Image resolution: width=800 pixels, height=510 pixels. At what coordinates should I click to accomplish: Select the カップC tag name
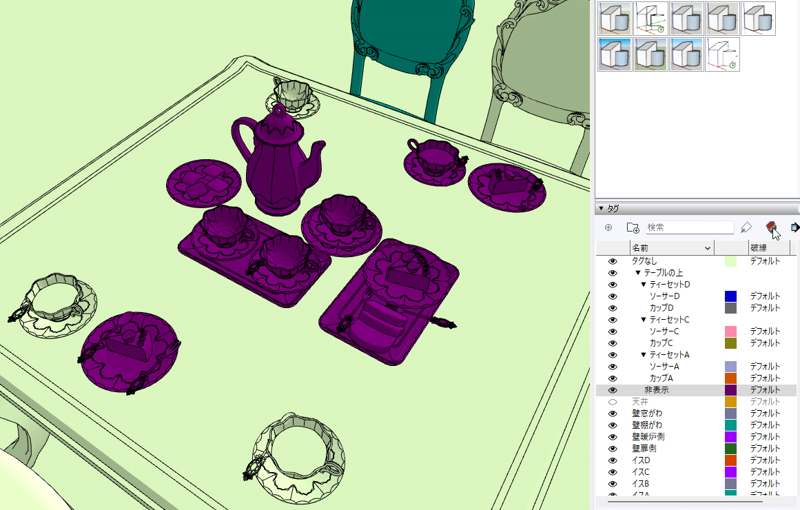661,343
